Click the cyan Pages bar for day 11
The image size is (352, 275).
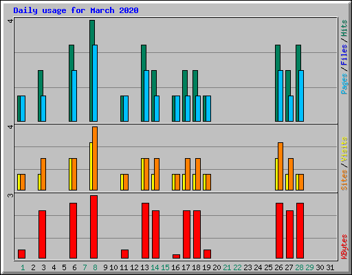click(x=126, y=109)
